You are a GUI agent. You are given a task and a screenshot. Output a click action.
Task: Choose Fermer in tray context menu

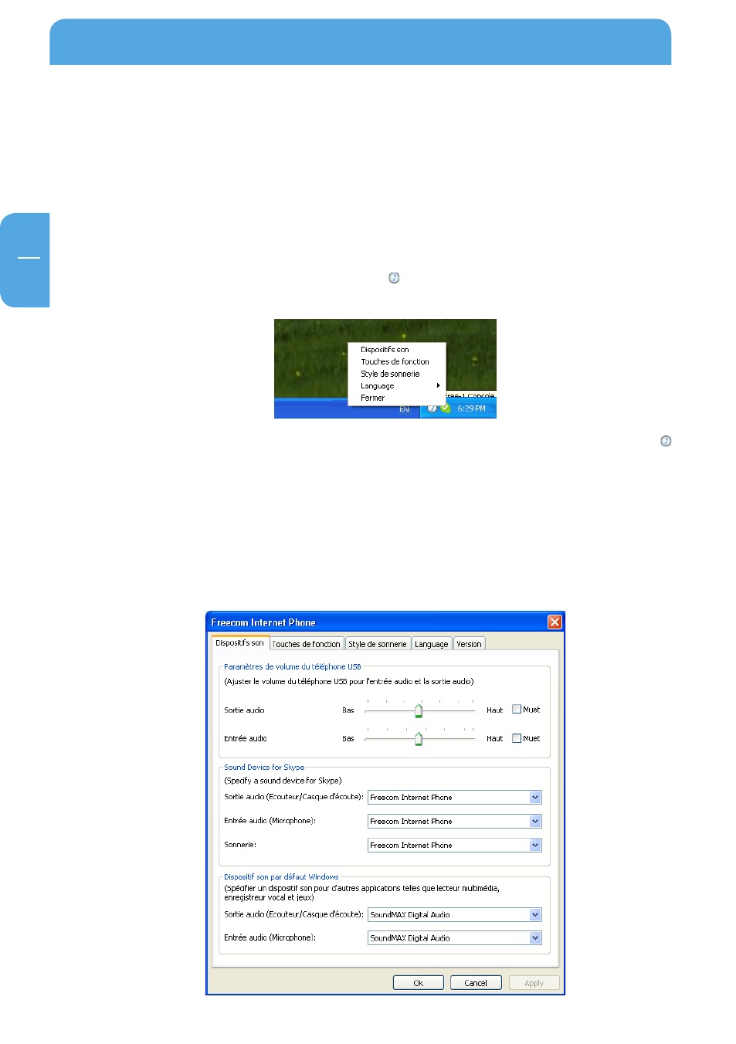372,398
